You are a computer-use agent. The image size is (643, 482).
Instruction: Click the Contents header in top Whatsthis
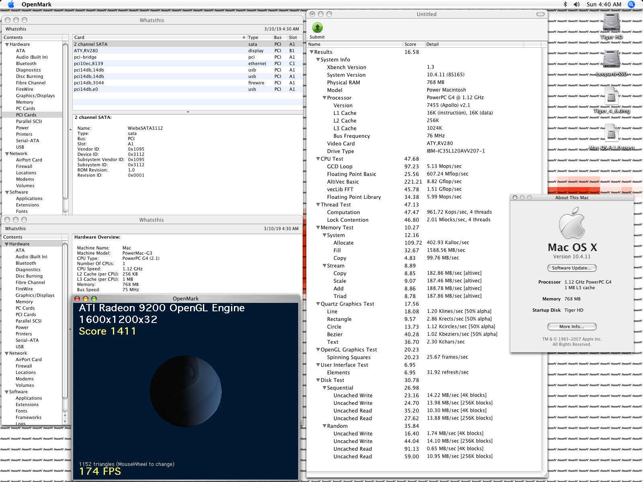point(32,37)
